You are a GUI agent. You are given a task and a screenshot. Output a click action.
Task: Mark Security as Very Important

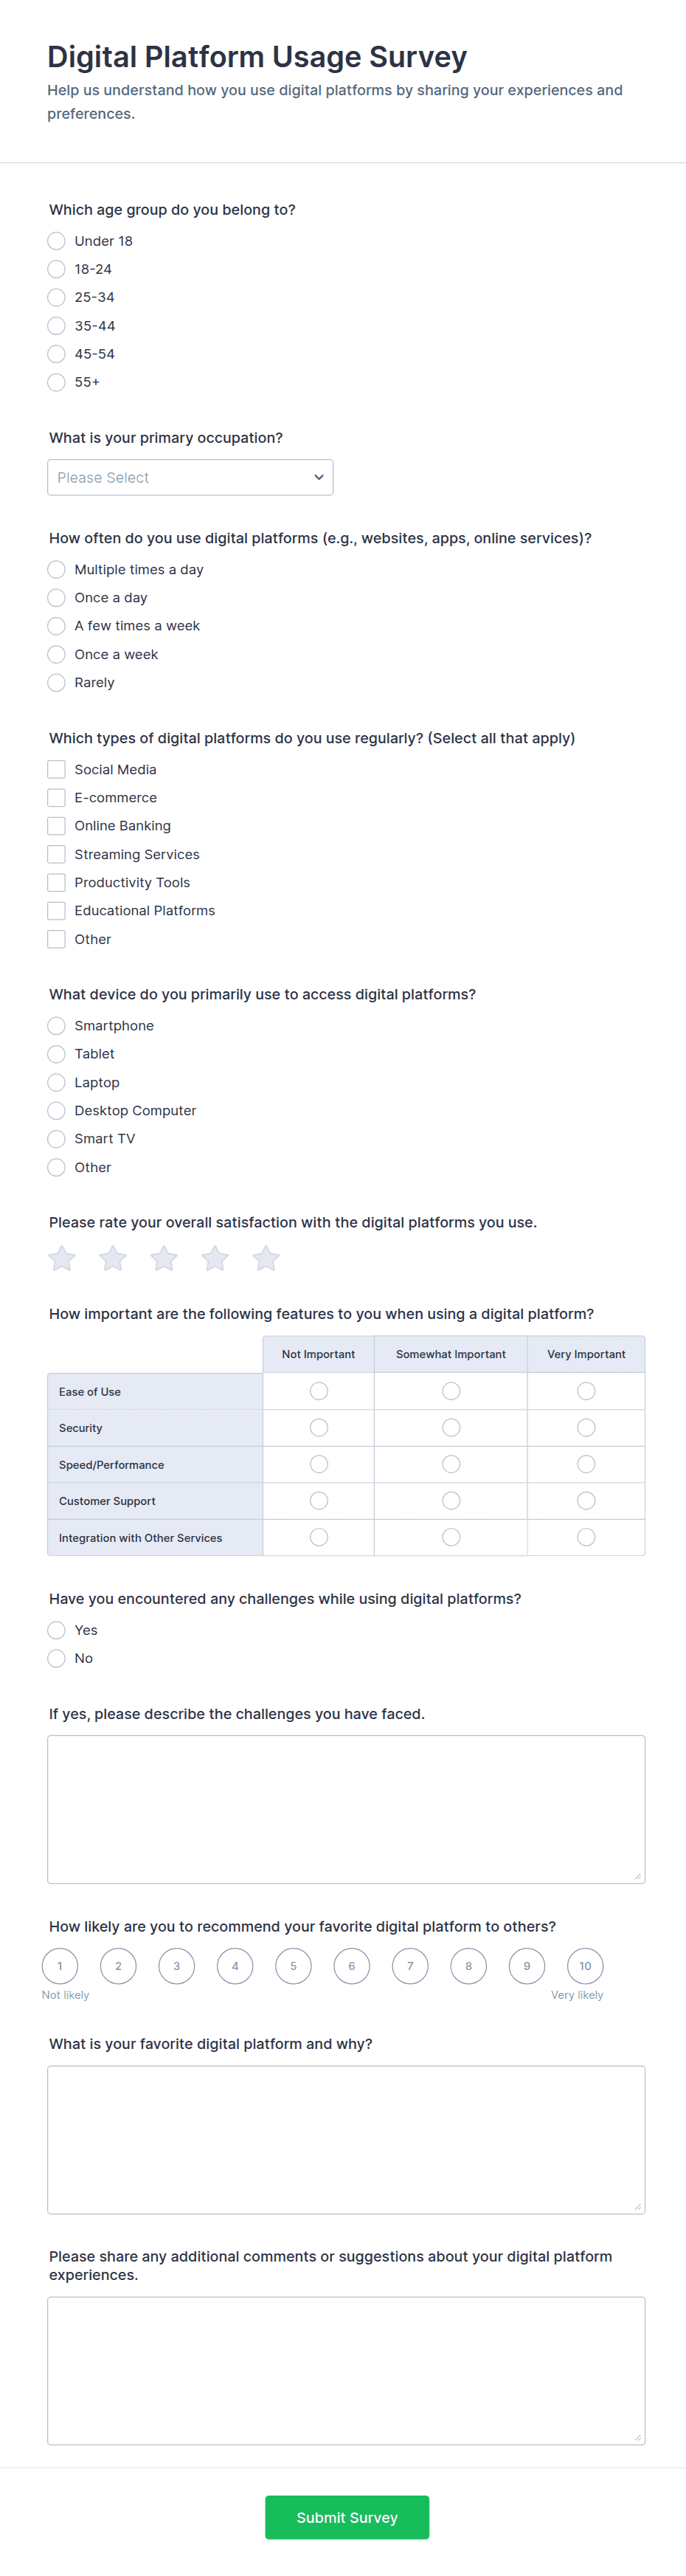tap(586, 1427)
